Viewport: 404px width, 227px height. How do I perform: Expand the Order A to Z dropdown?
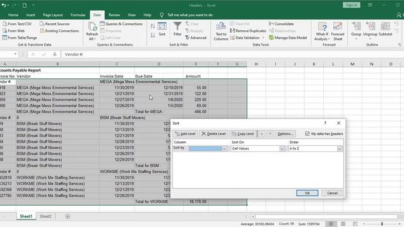click(x=340, y=149)
